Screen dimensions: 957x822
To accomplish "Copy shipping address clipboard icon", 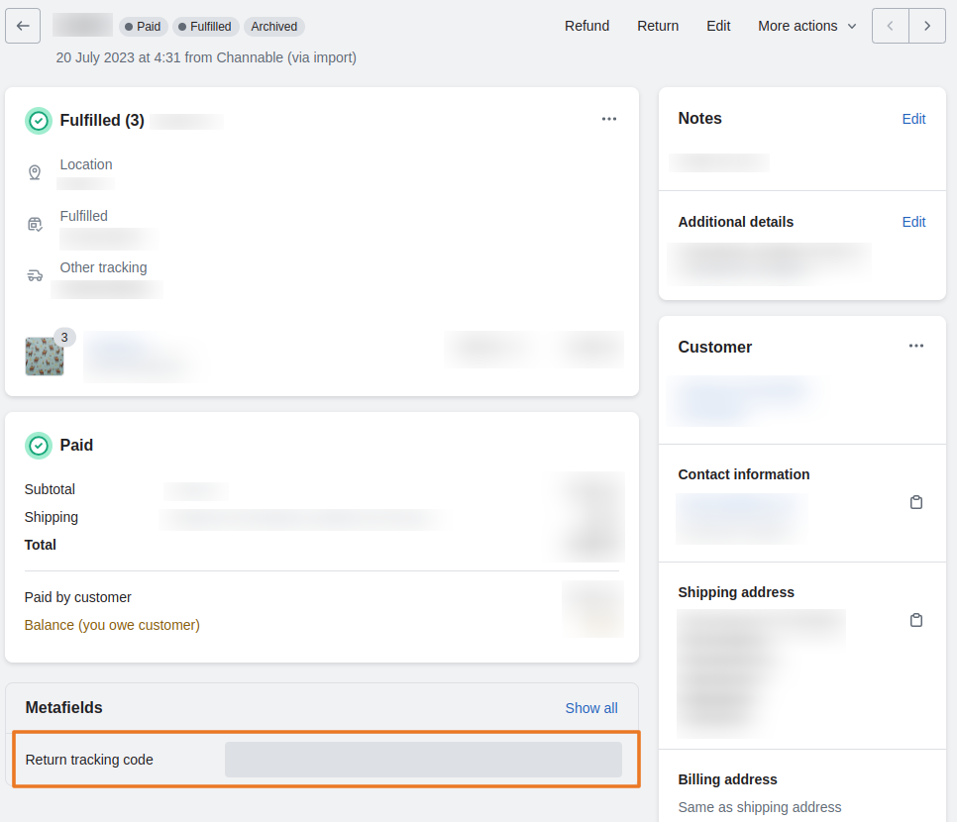I will point(915,620).
